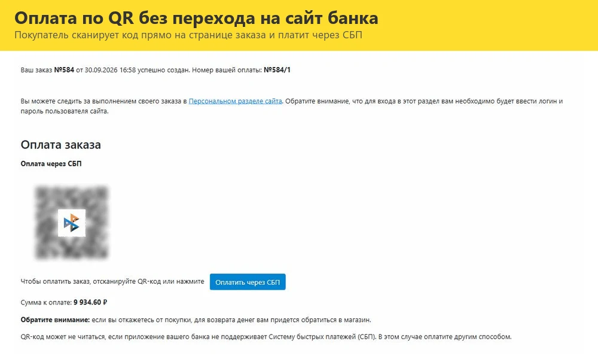
Task: Open the 'Персональном разделе сайта' link
Action: click(235, 101)
